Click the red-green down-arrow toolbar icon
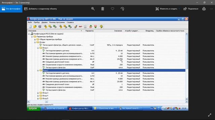This screenshot has width=215, height=120. point(95,27)
